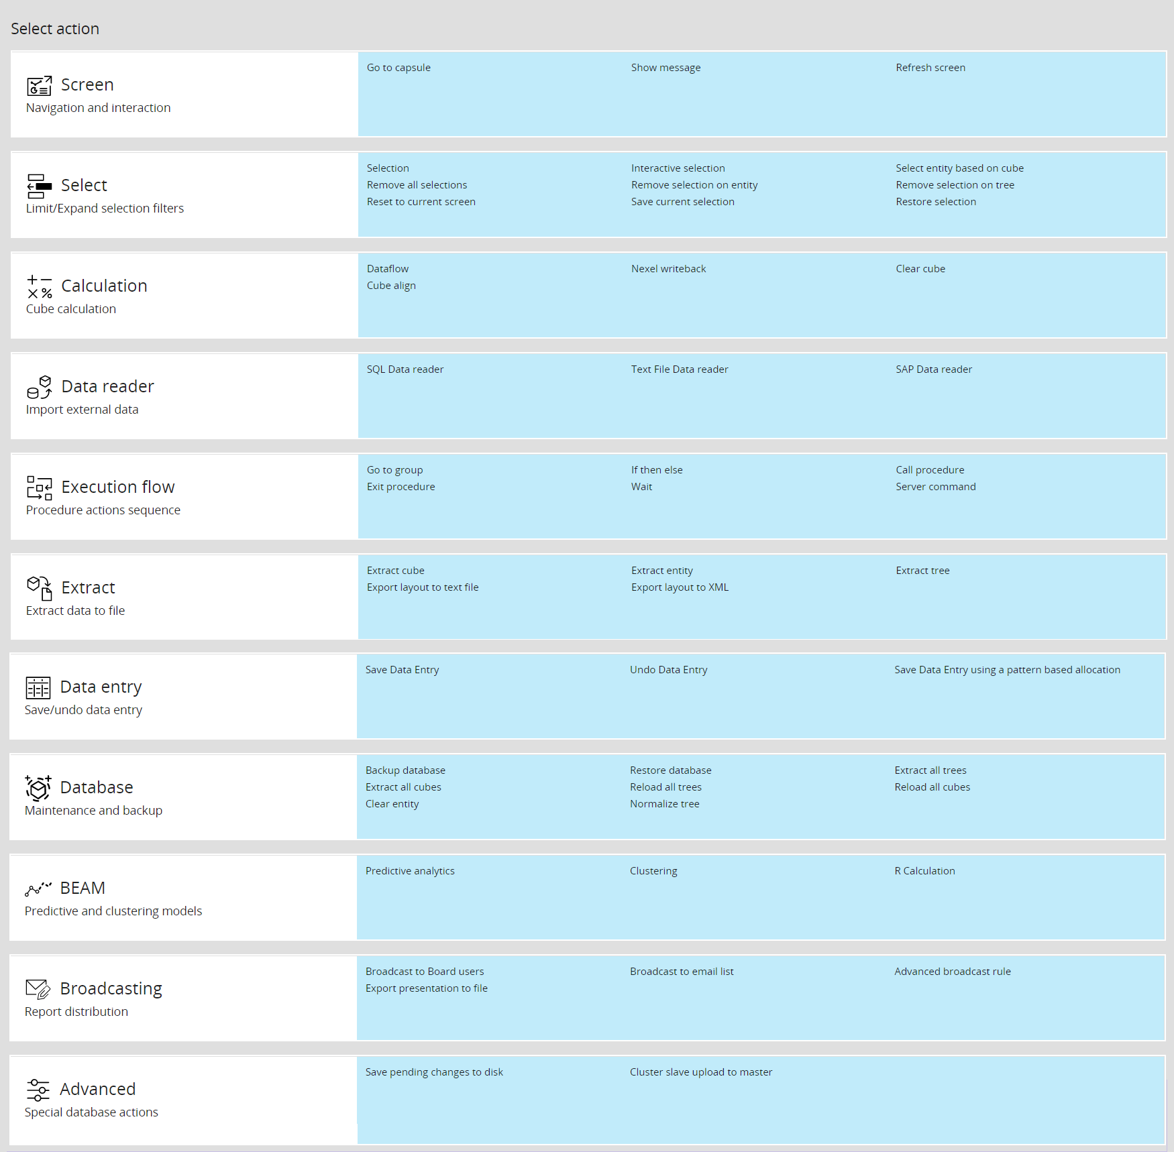Choose the Show message action

[x=665, y=68]
